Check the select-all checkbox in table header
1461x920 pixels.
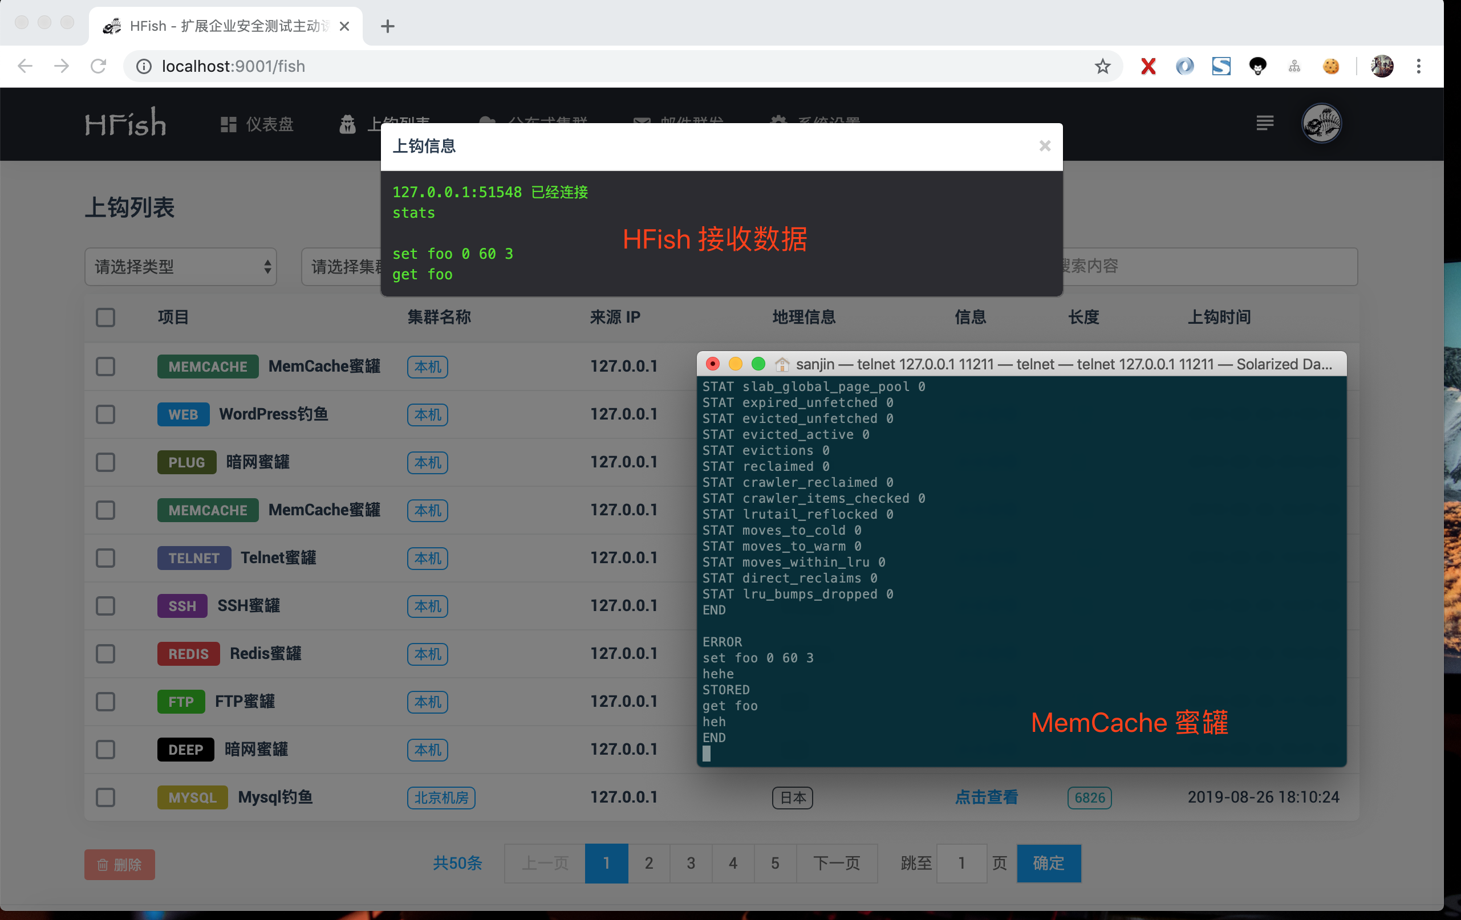(x=105, y=317)
